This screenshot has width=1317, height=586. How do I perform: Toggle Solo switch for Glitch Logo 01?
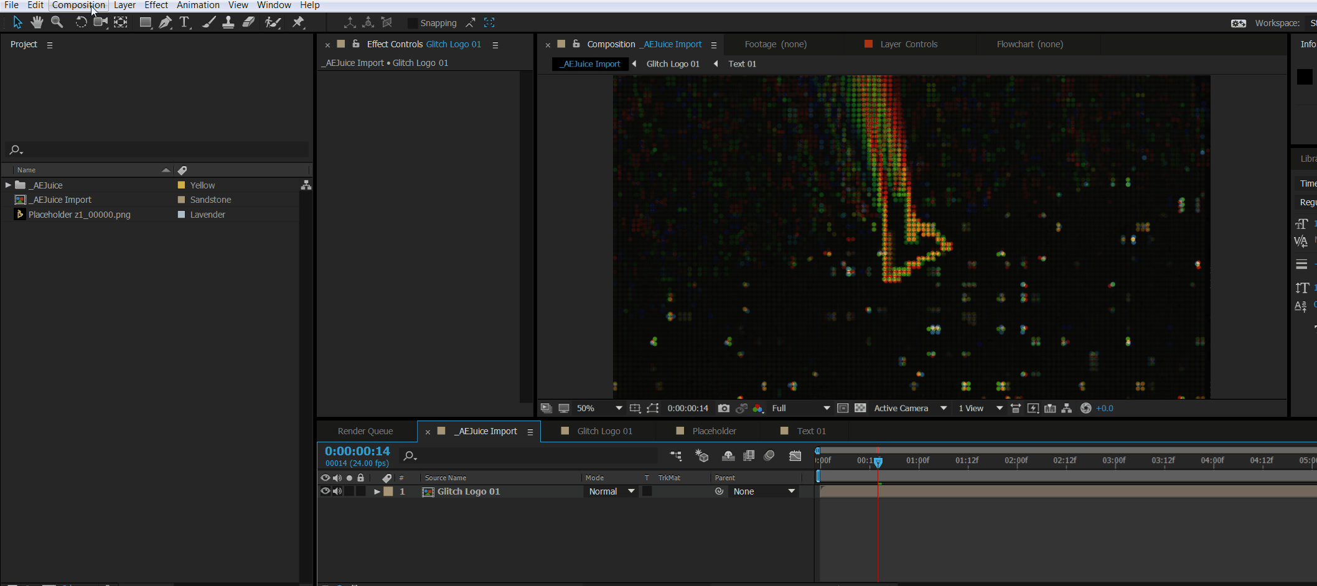[349, 491]
